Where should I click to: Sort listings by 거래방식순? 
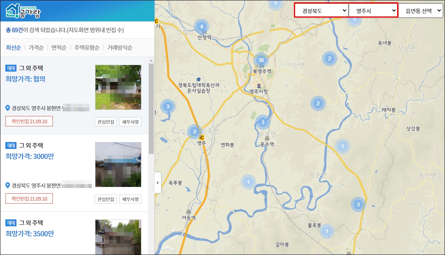coord(120,47)
